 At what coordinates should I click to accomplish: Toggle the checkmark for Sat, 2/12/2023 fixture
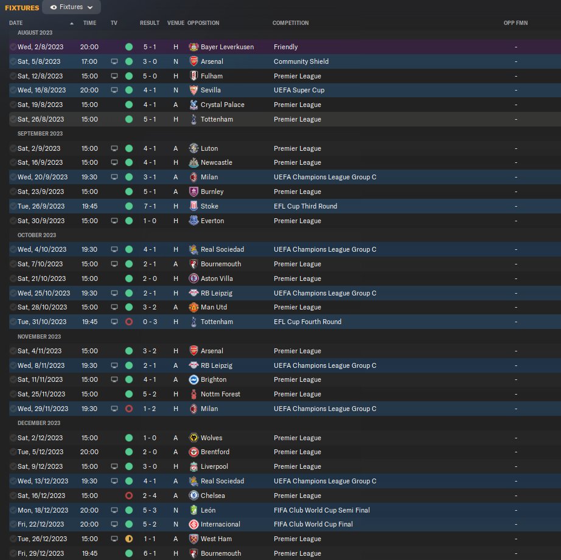pyautogui.click(x=13, y=438)
